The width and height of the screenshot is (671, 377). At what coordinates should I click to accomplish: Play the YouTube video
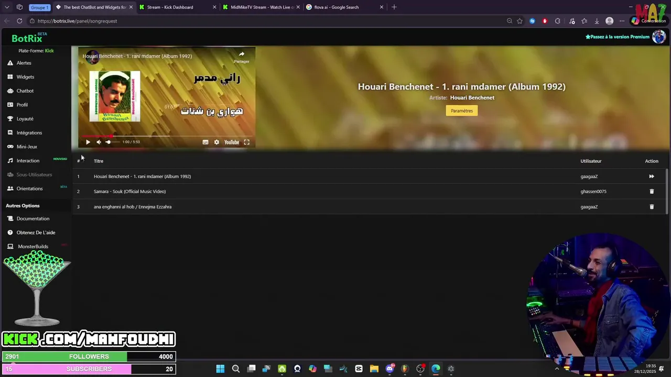click(x=88, y=142)
